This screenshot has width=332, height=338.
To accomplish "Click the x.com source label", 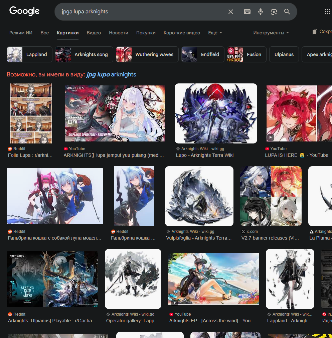I will [x=250, y=232].
